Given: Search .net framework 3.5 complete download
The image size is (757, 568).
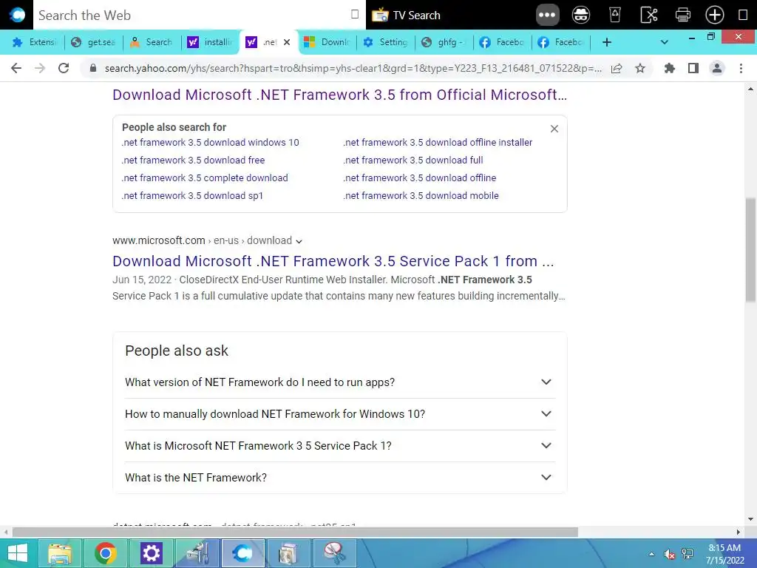Looking at the screenshot, I should tap(205, 177).
